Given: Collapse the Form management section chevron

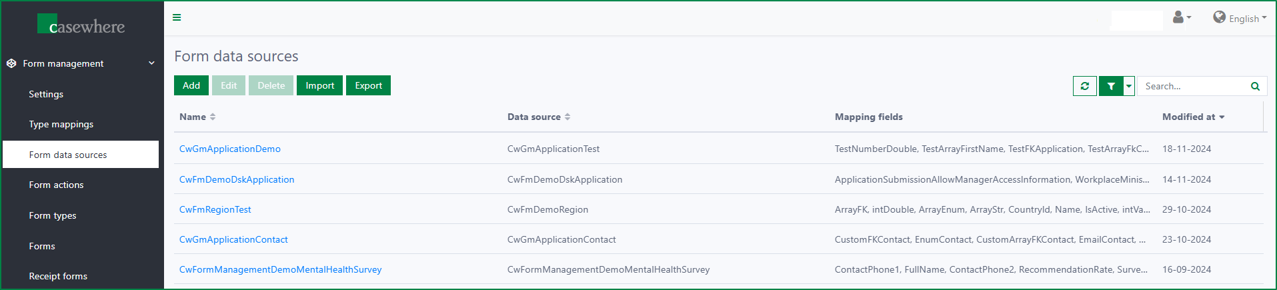Looking at the screenshot, I should point(151,63).
